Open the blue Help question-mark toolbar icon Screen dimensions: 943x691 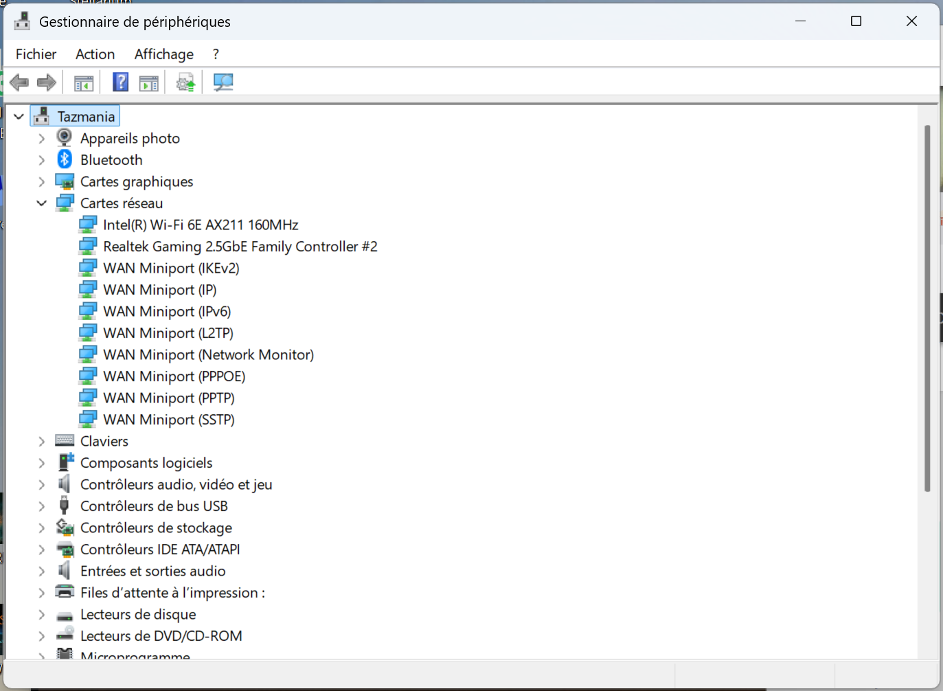(x=121, y=82)
